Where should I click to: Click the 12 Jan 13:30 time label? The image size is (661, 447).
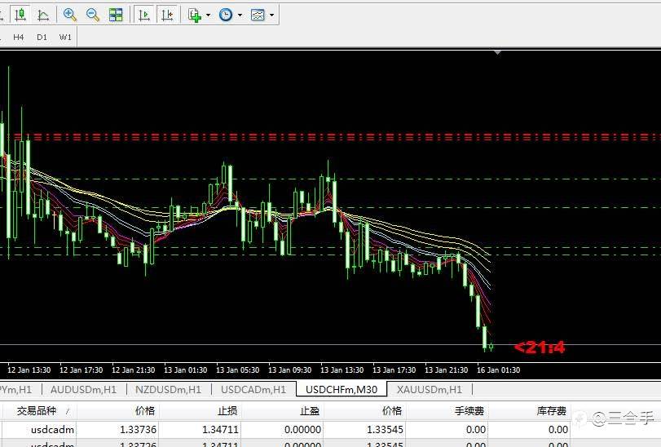[x=29, y=370]
